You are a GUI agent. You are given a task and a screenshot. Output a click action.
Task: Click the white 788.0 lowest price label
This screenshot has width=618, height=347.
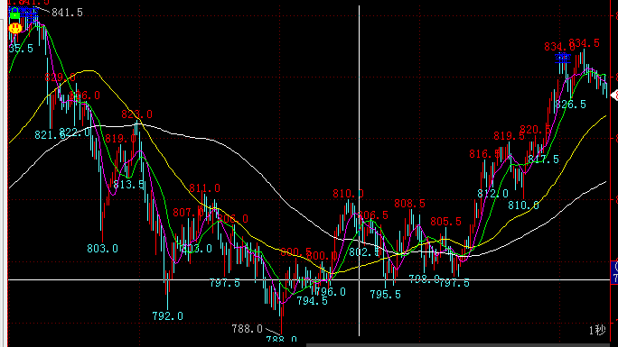248,329
